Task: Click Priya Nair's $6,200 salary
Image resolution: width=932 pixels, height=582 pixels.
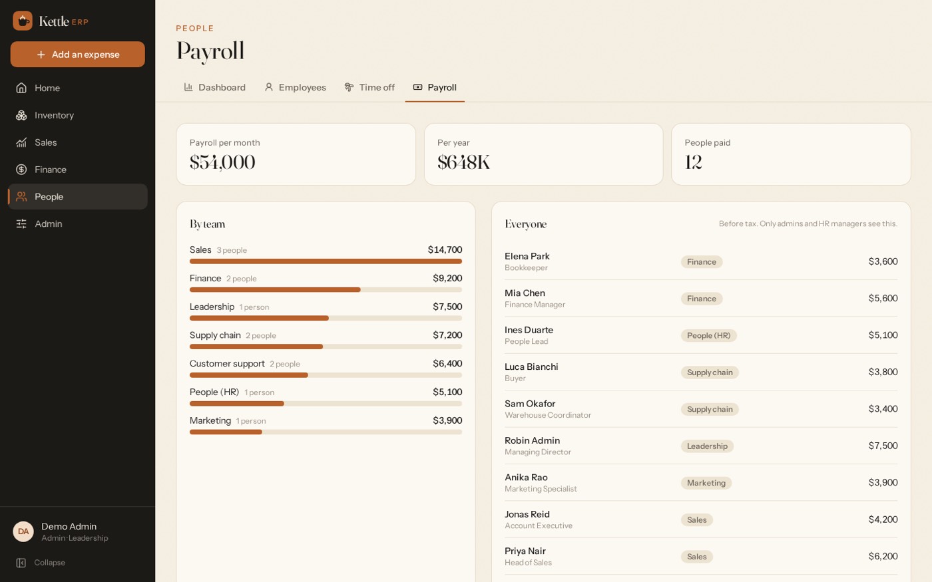Action: 883,556
